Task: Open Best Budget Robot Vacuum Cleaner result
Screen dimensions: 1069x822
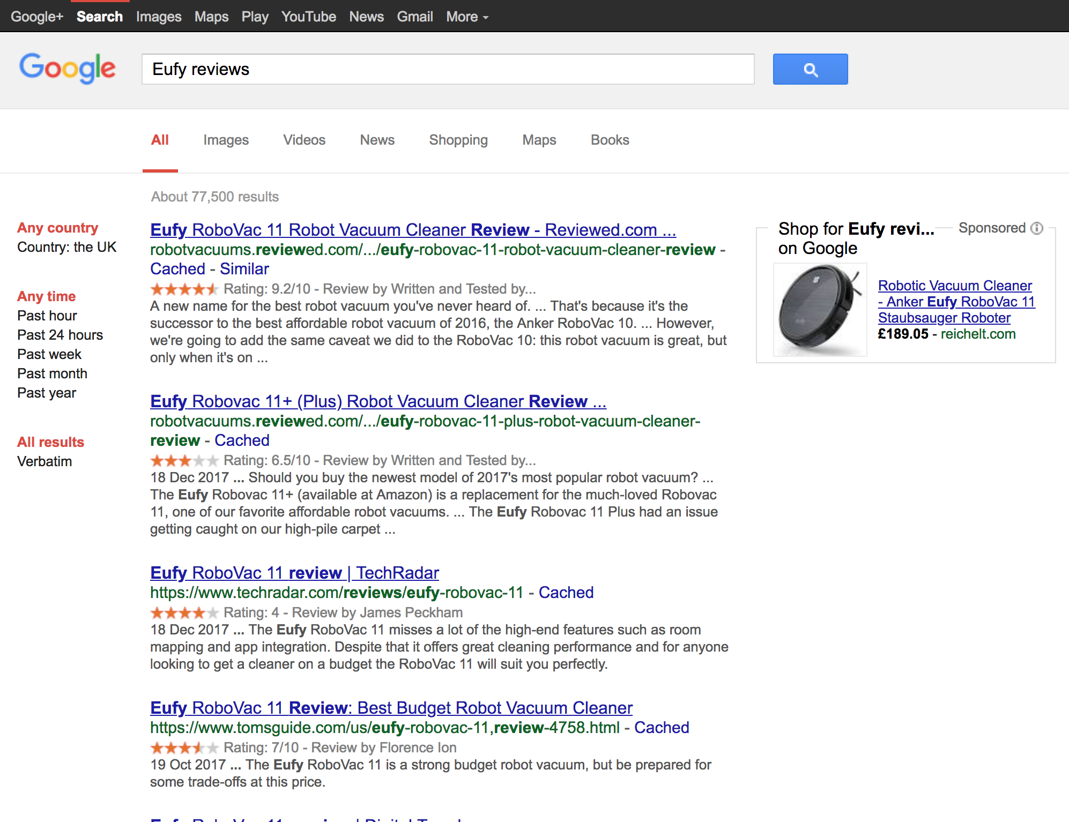Action: 391,708
